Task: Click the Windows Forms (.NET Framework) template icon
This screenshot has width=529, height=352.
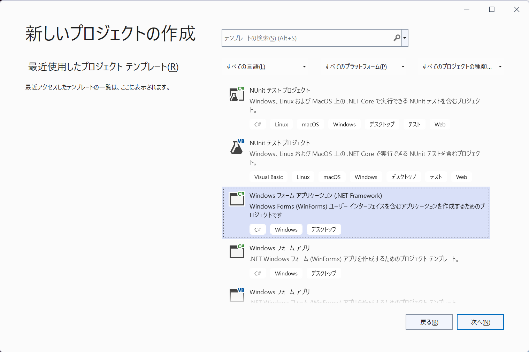Action: 237,199
